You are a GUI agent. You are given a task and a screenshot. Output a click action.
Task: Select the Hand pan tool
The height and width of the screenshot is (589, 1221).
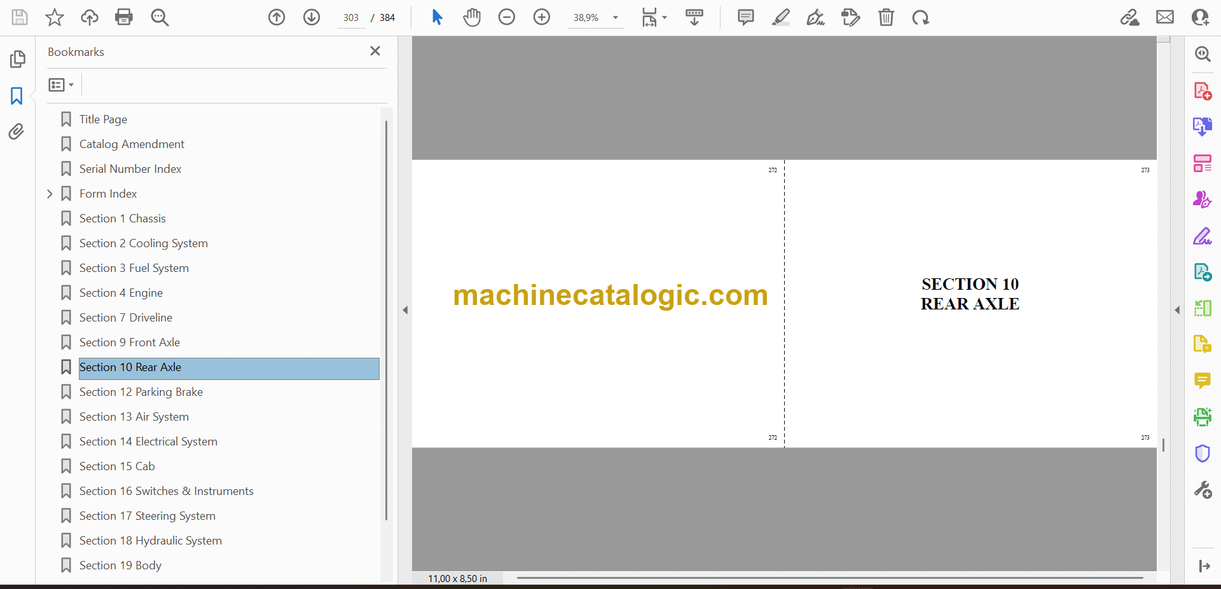coord(471,17)
